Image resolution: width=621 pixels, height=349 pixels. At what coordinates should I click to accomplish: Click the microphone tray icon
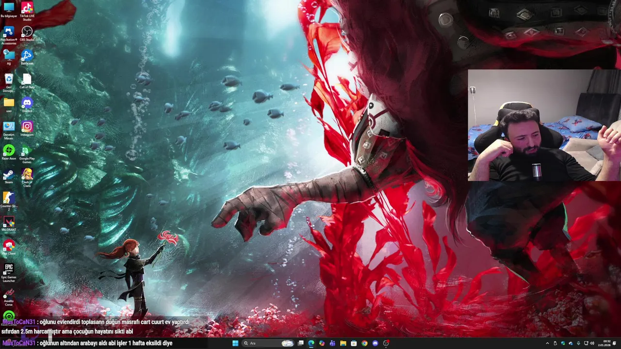[578, 343]
